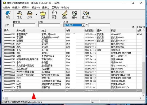Open the 报表(J) menu
This screenshot has width=147, height=105.
coord(45,7)
